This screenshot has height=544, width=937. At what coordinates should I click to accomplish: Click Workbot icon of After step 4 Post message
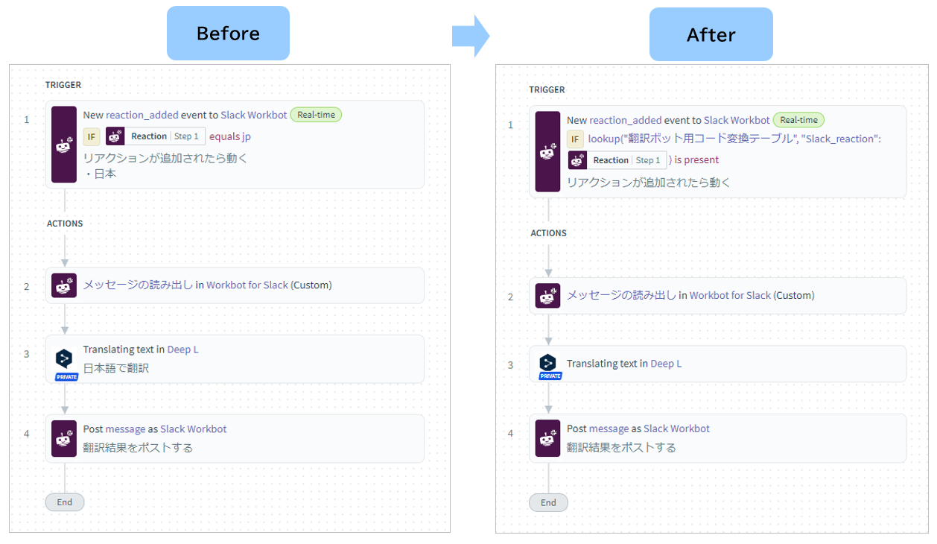547,438
